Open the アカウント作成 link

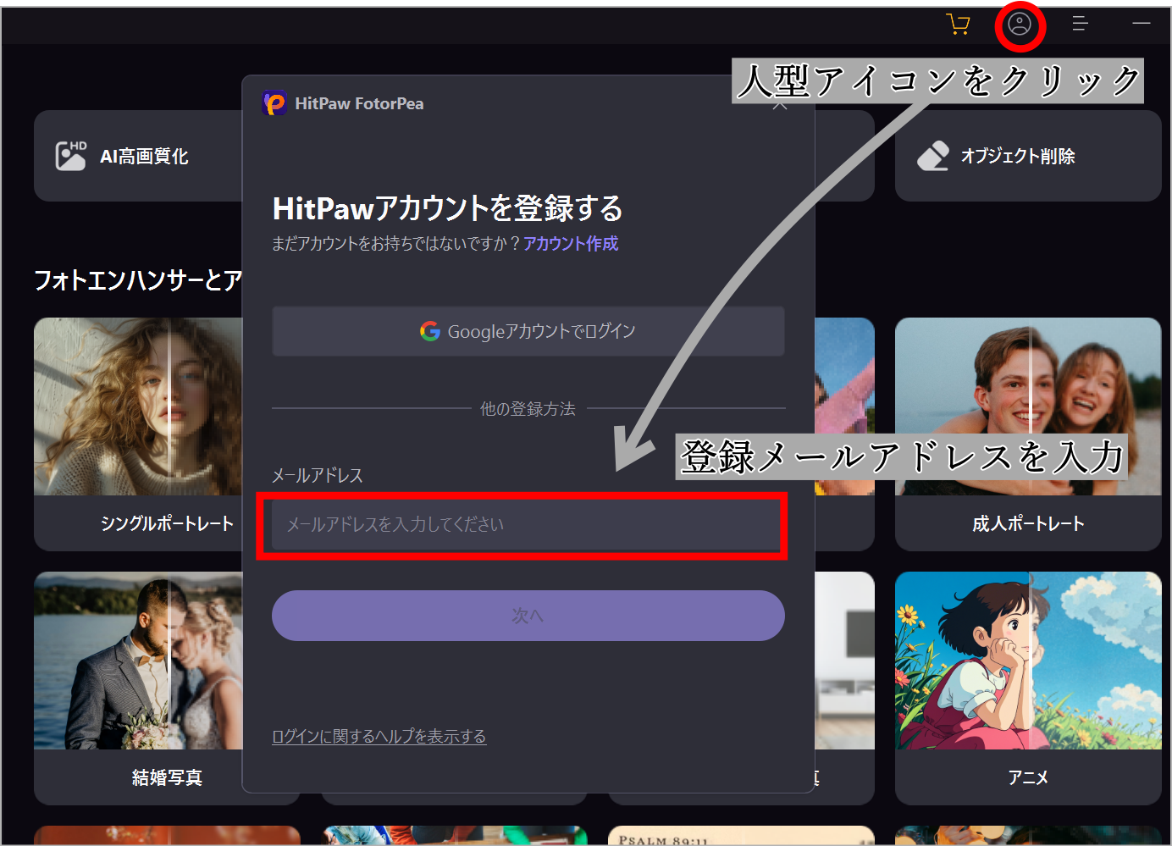click(x=571, y=244)
